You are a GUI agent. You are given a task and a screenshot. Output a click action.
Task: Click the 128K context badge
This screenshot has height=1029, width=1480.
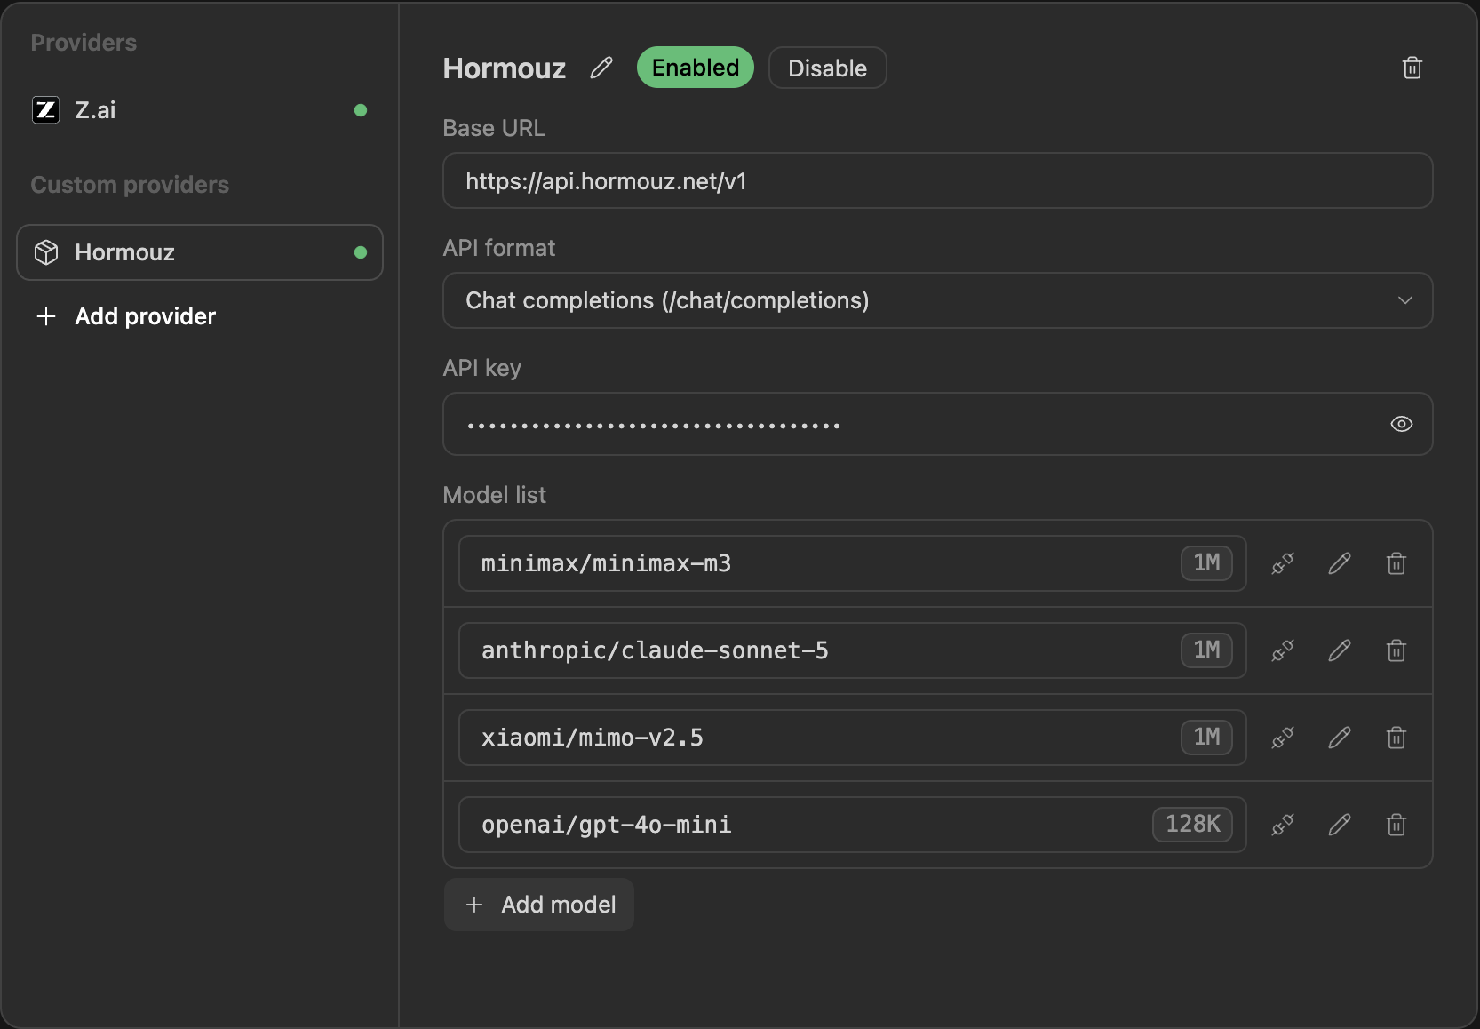click(1193, 825)
